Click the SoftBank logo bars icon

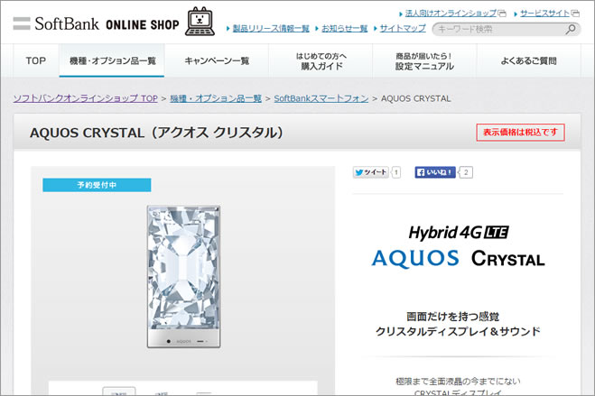tap(22, 23)
